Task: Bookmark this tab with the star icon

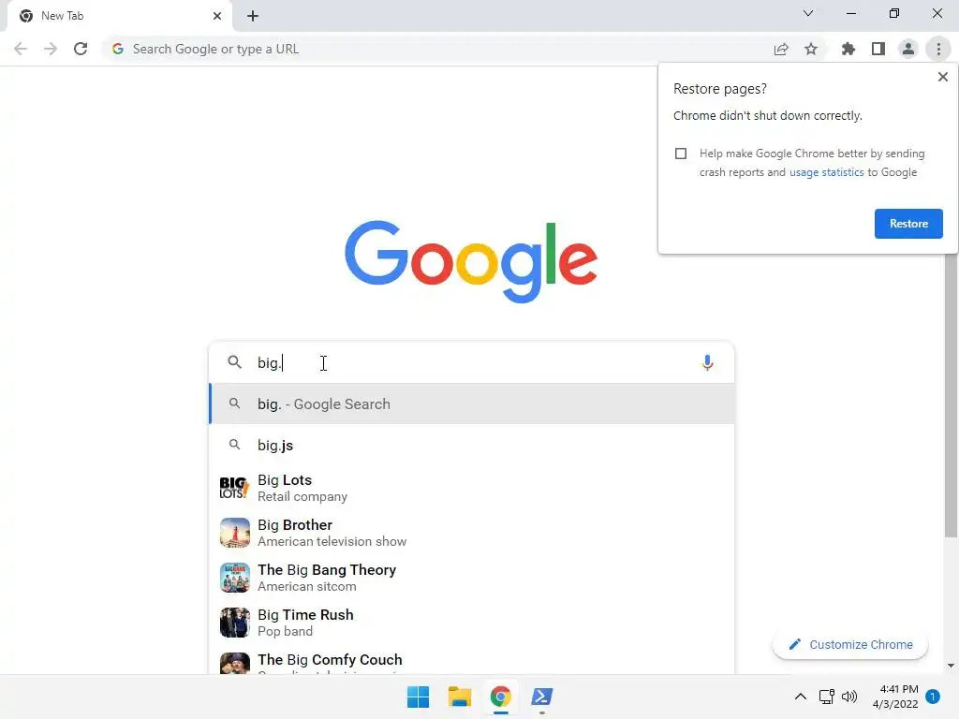Action: (x=811, y=49)
